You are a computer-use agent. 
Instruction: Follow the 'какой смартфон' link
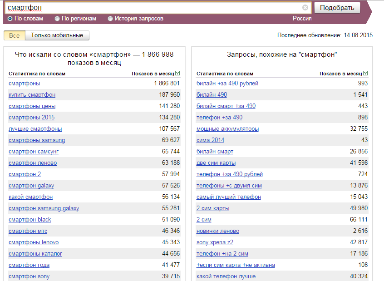point(30,197)
